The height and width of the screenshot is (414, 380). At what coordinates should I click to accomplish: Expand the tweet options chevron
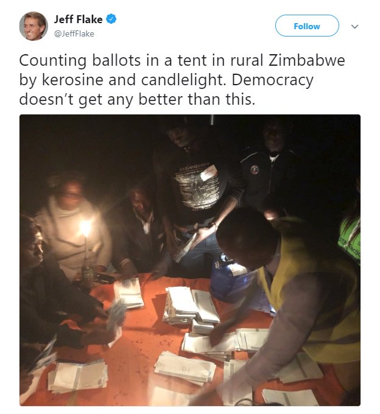[x=355, y=26]
